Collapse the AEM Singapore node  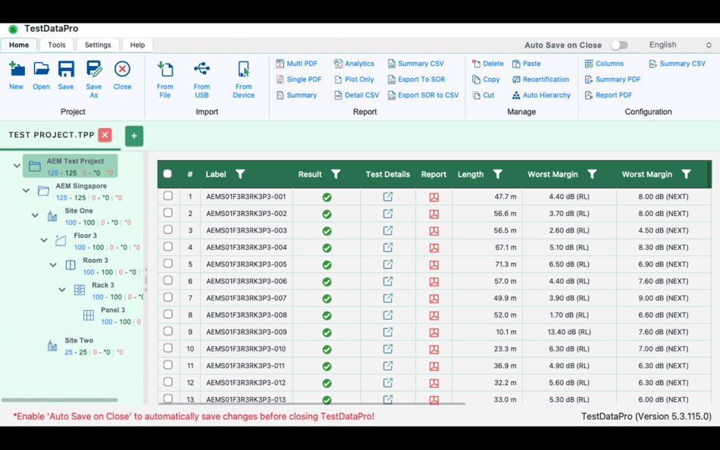27,191
